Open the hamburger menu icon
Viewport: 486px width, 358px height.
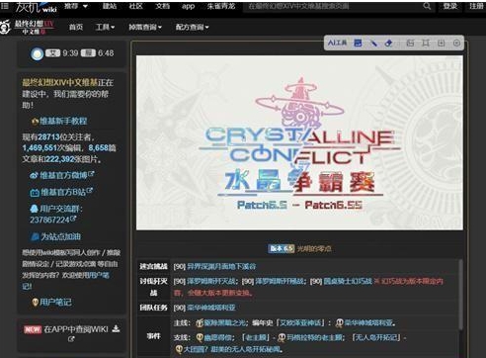click(5, 6)
